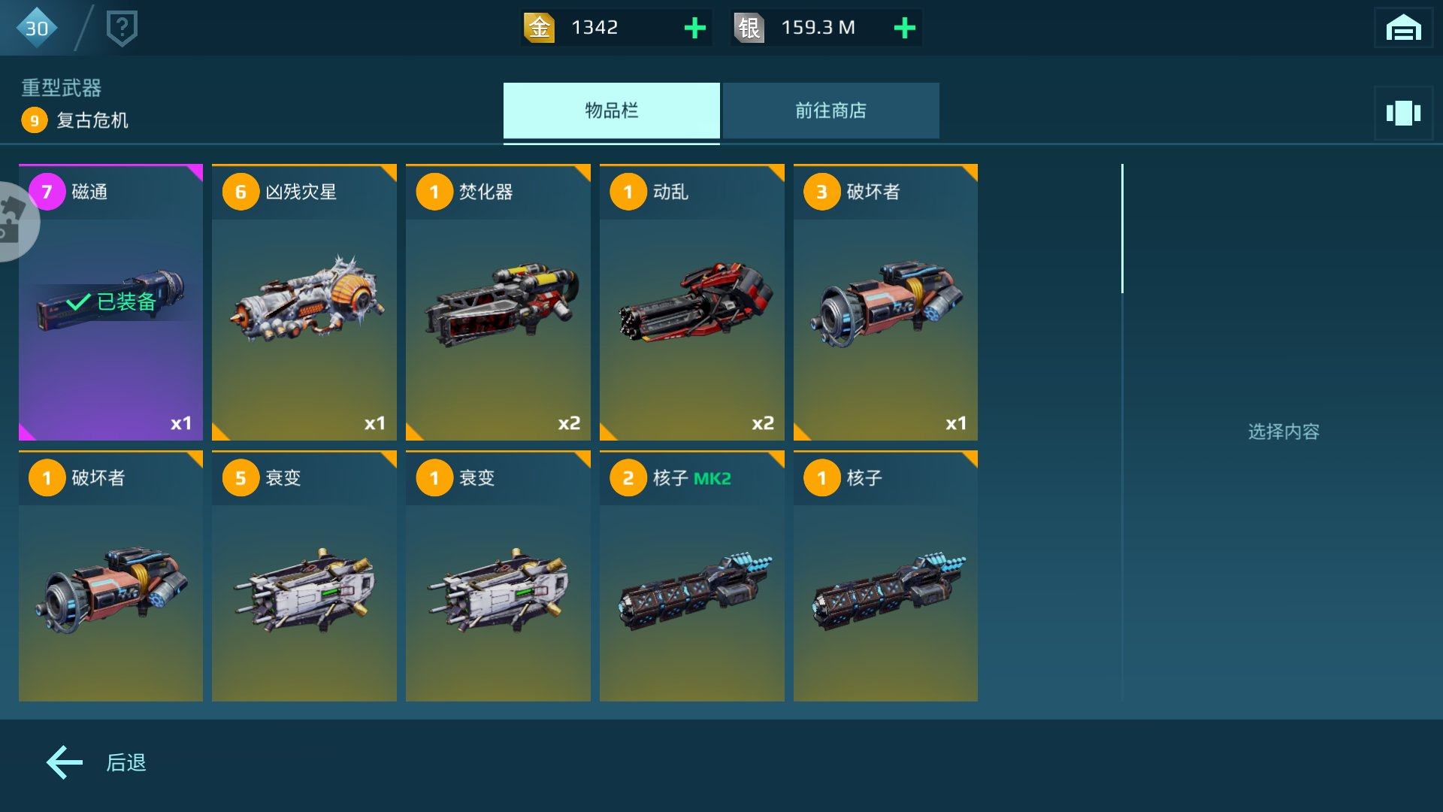1443x812 pixels.
Task: Select the equipped 磁通 weapon card
Action: pos(110,302)
